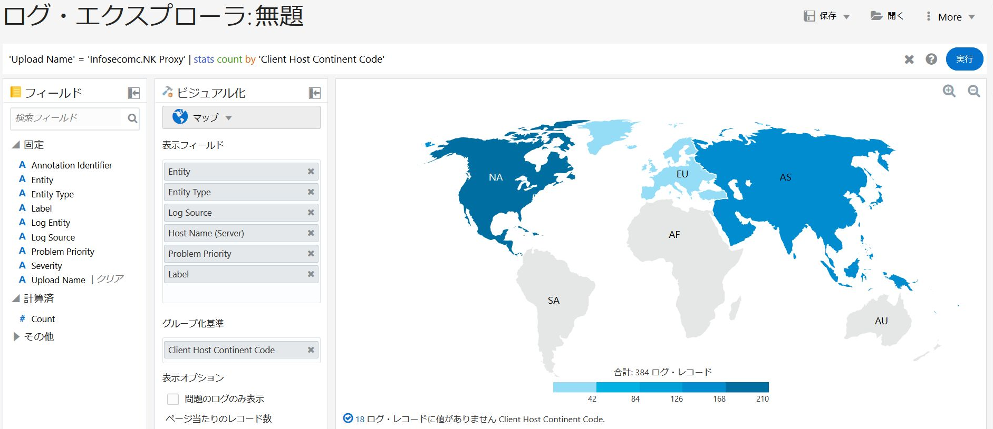This screenshot has height=429, width=993.
Task: Click North America (NA) on map
Action: (x=496, y=177)
